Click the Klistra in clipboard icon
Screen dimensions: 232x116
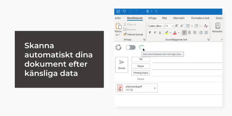click(x=118, y=26)
